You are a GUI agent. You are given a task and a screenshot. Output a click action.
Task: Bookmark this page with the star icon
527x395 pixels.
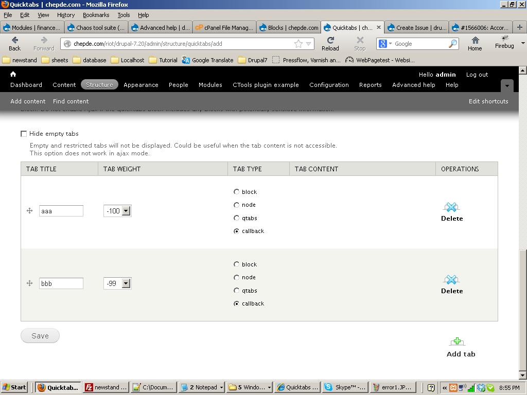pos(298,44)
